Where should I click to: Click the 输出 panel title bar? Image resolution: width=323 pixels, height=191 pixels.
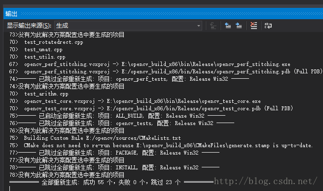click(163, 14)
